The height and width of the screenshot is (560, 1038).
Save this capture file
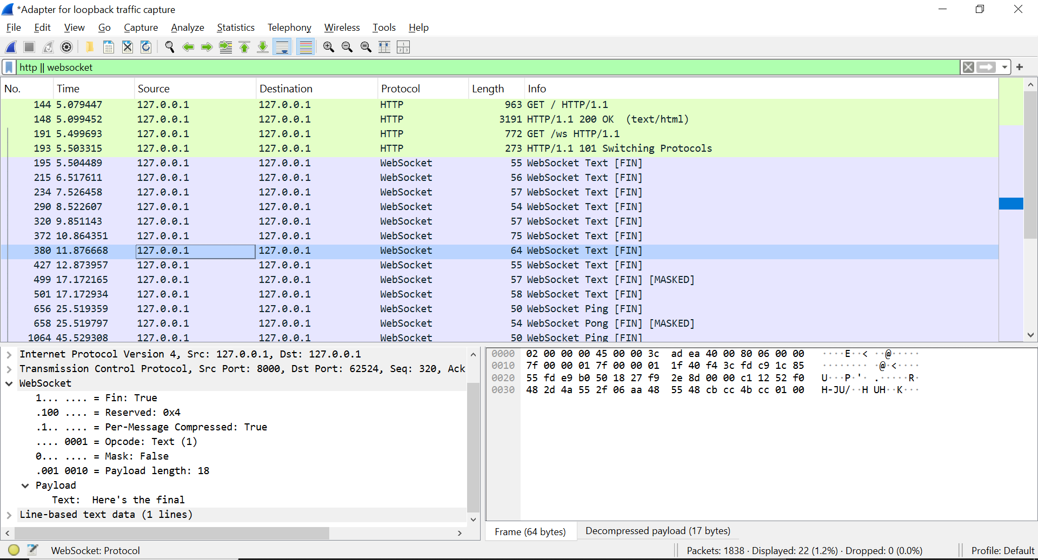click(109, 48)
